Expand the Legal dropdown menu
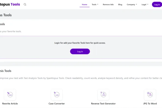Image resolution: width=162 pixels, height=108 pixels. tap(145, 4)
